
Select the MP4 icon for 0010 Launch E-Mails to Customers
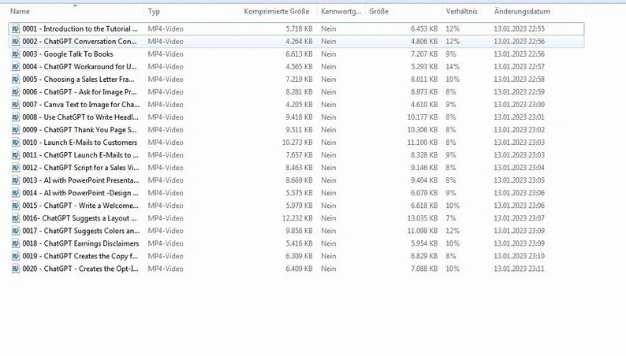[15, 142]
